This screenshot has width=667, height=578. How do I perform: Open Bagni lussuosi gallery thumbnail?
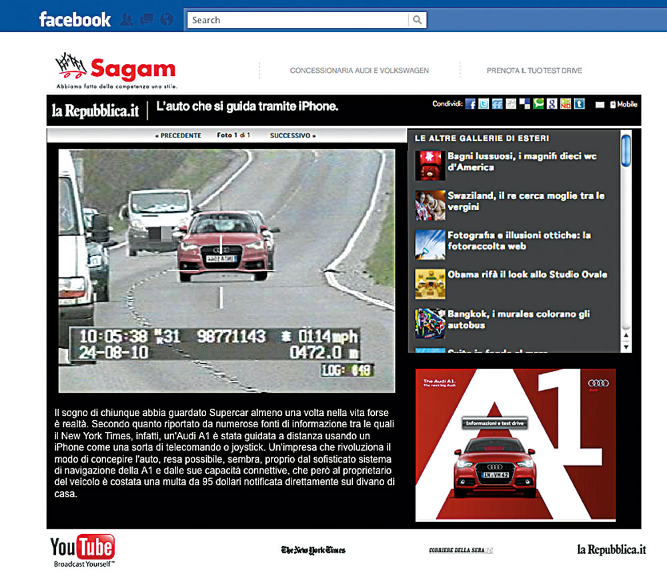tap(430, 165)
